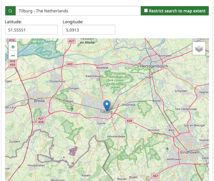Zoom out of the map
Viewport: 214px width, 181px height.
13,55
